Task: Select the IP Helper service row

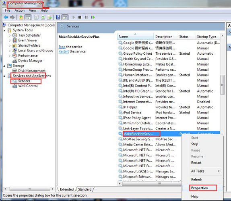Action: (169, 107)
